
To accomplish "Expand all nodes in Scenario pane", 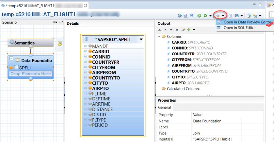I will pos(55,22).
